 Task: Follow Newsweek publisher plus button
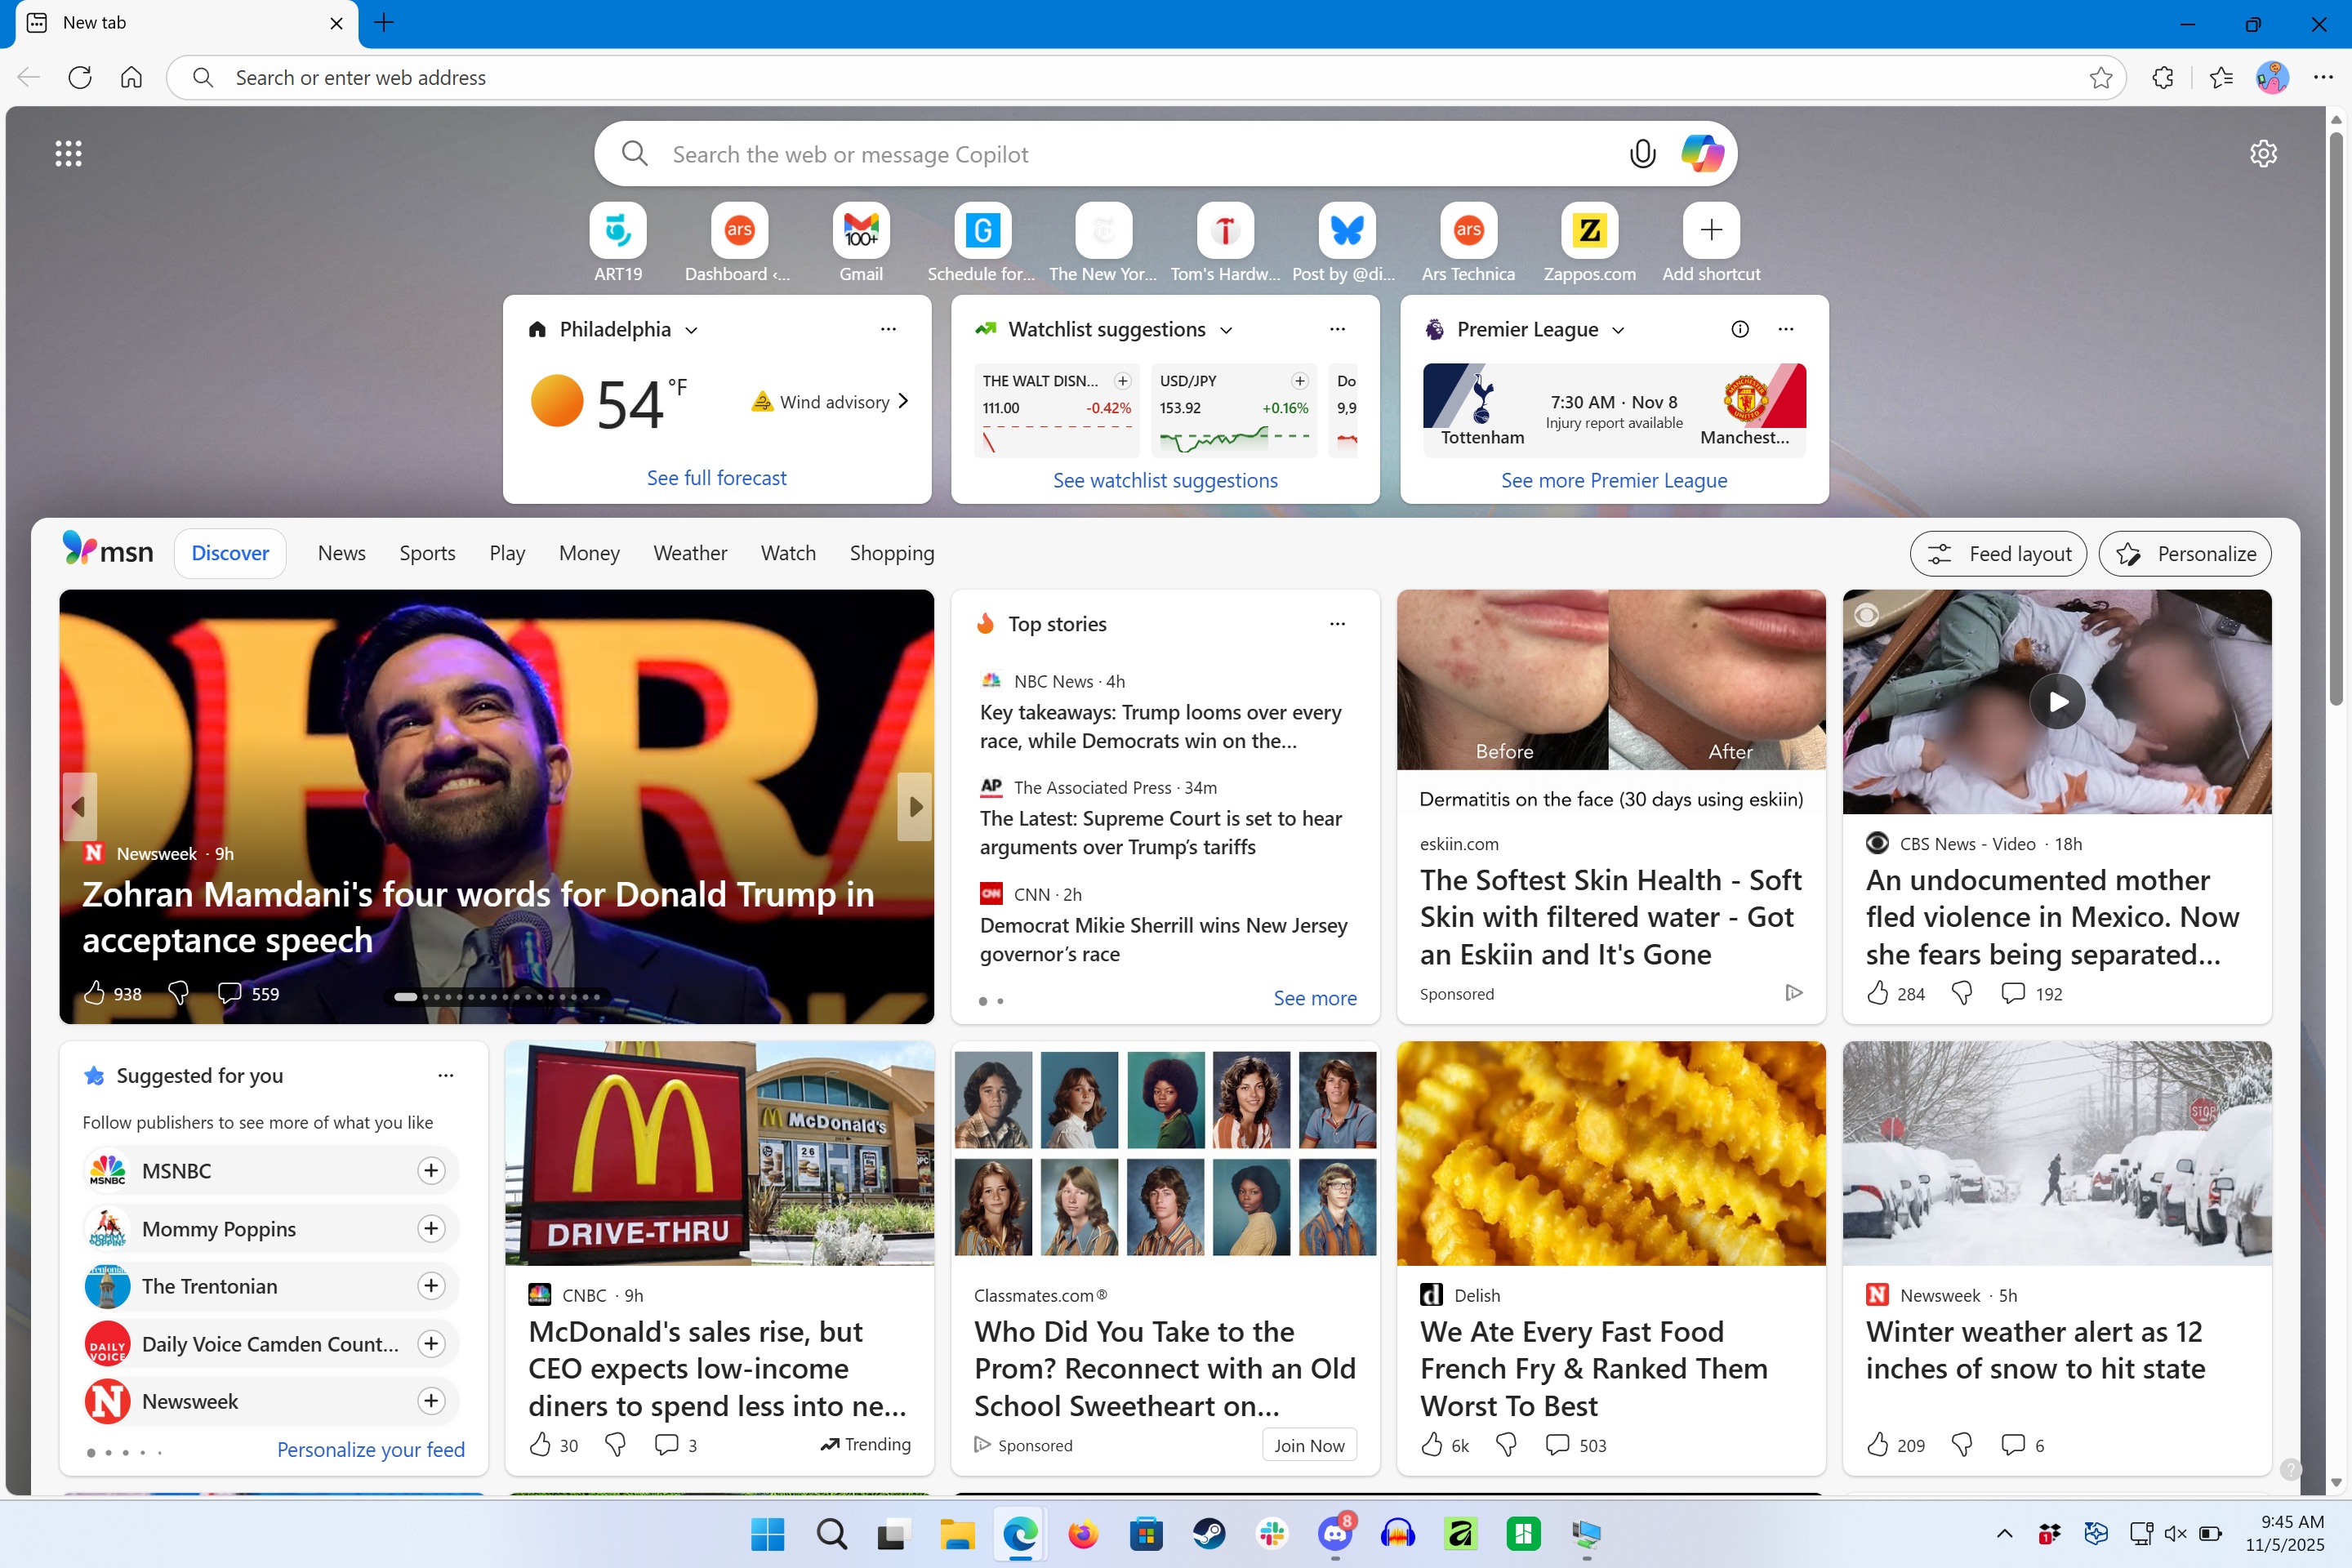[x=431, y=1401]
